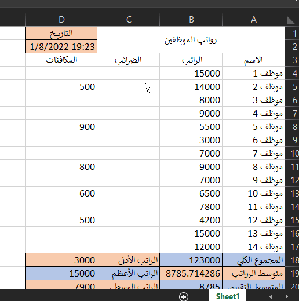
Task: Select salary cell 4200
Action: (191, 220)
